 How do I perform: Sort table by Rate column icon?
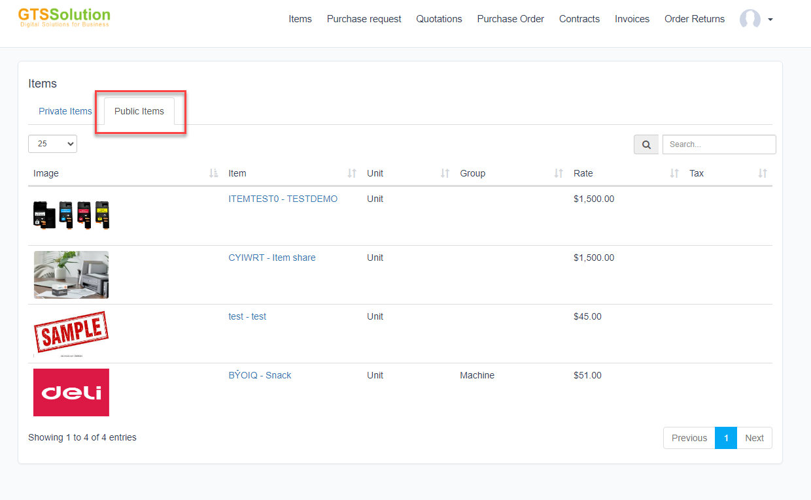tap(674, 173)
